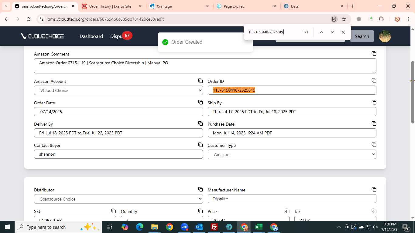The height and width of the screenshot is (233, 415).
Task: Click the page vertical scrollbar thumb
Action: (413, 92)
